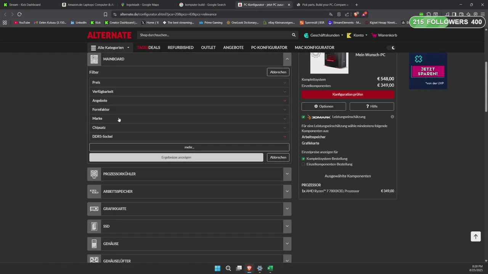Screen dimensions: 488x274
Task: Click the Optionen button
Action: click(324, 107)
